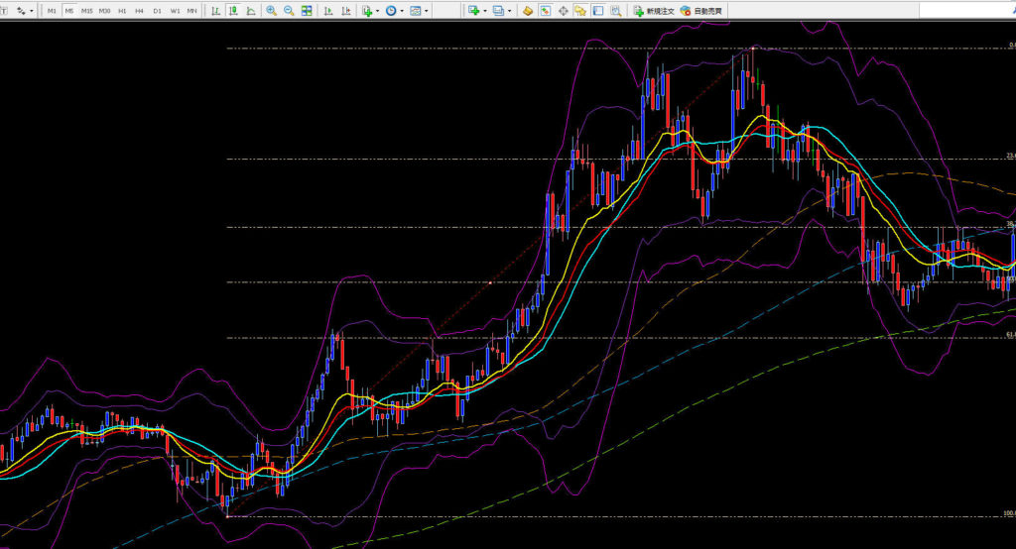1016x549 pixels.
Task: Select the Fibonacci bottom anchor point
Action: pos(227,516)
